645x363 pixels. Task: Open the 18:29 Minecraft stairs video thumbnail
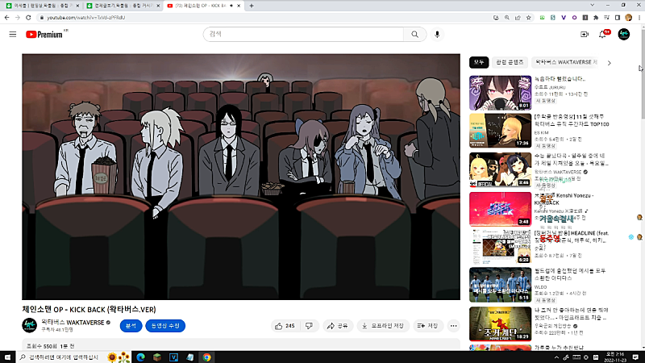coord(500,323)
